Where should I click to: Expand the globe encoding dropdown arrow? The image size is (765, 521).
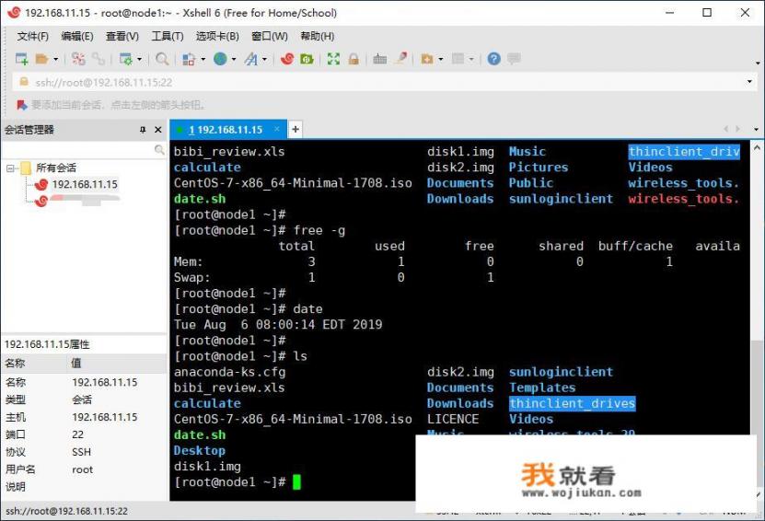click(234, 60)
